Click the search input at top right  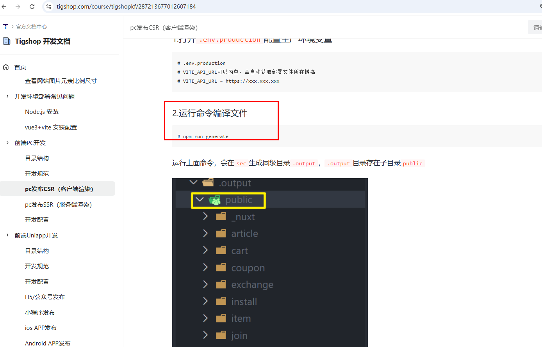[536, 27]
